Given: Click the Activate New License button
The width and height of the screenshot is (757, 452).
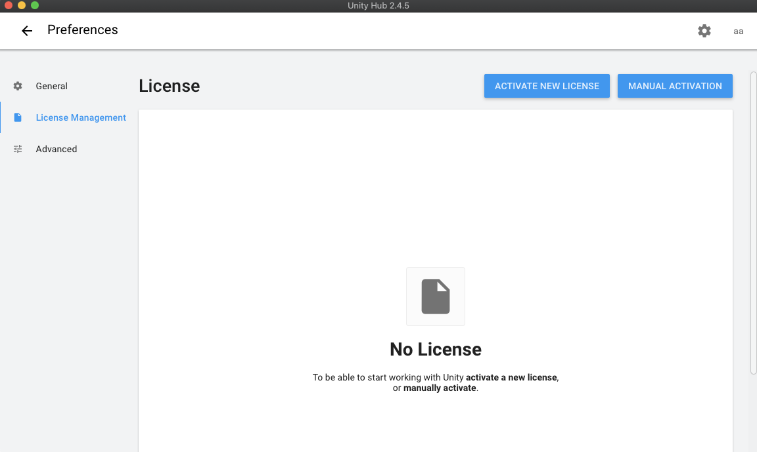Looking at the screenshot, I should click(x=547, y=86).
